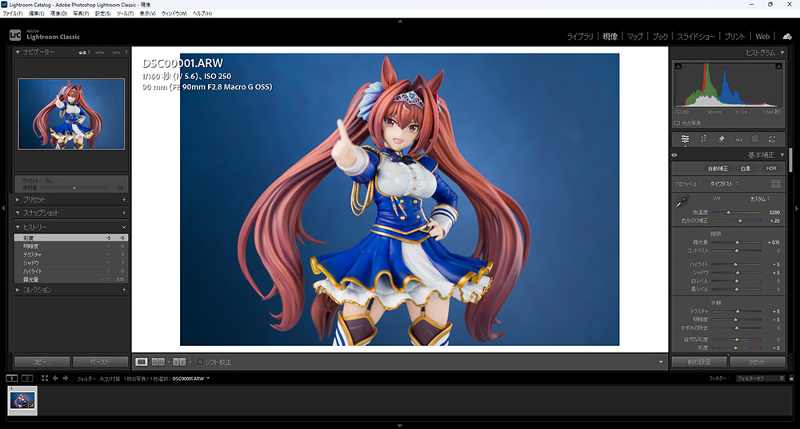Viewport: 800px width, 429px height.
Task: Hide the filmstrip with bottom arrow
Action: pos(400,426)
